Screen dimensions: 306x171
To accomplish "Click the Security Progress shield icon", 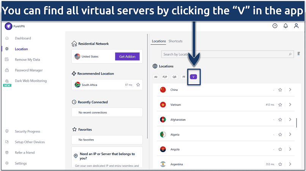I will click(x=7, y=131).
